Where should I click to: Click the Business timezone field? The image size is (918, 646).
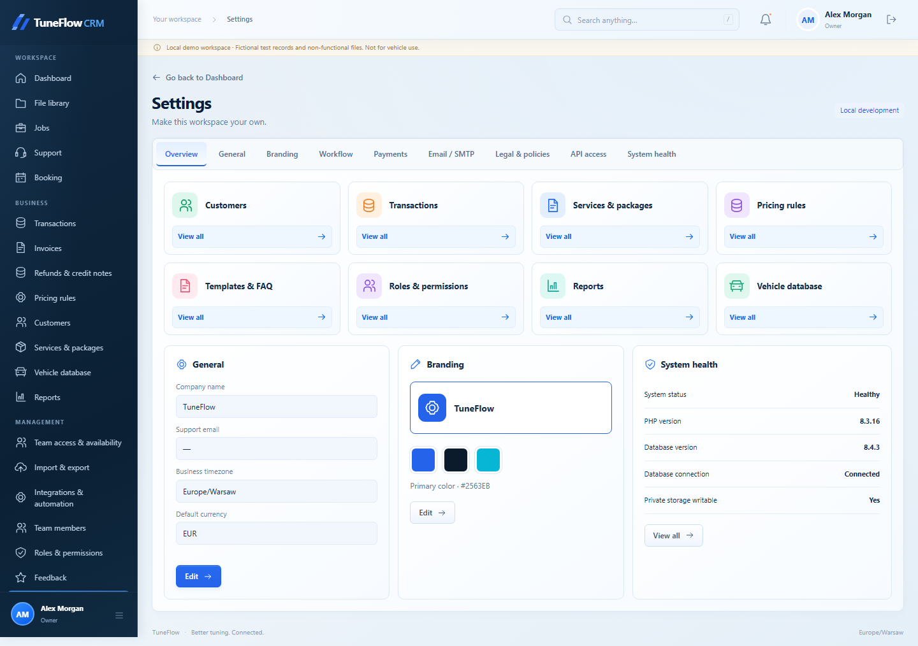click(x=277, y=491)
